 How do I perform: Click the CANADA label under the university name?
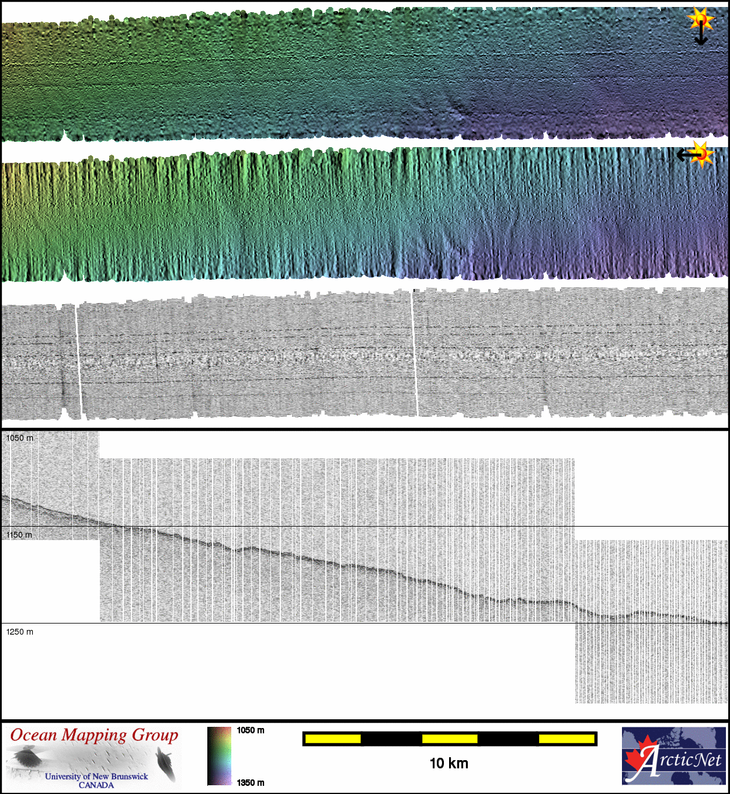pyautogui.click(x=96, y=785)
